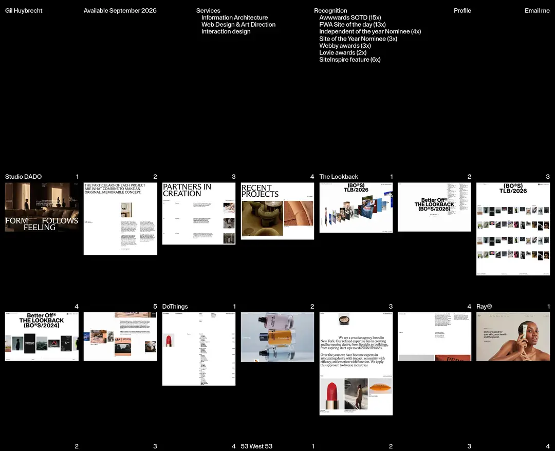Click the Studio DADO project title
Screen dimensions: 555x451
click(x=23, y=177)
